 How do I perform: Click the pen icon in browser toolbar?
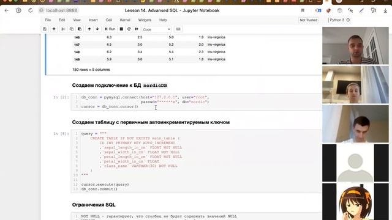pyautogui.click(x=361, y=10)
